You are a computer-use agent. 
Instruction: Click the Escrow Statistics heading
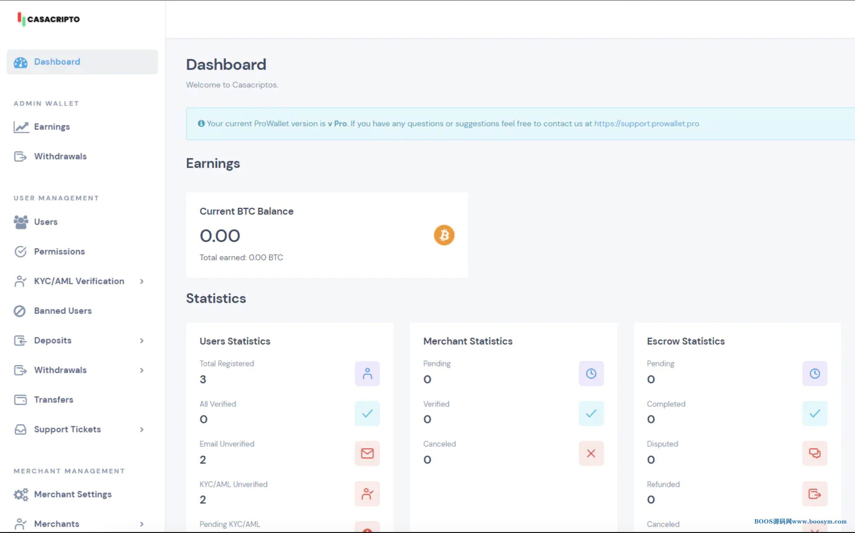point(686,341)
